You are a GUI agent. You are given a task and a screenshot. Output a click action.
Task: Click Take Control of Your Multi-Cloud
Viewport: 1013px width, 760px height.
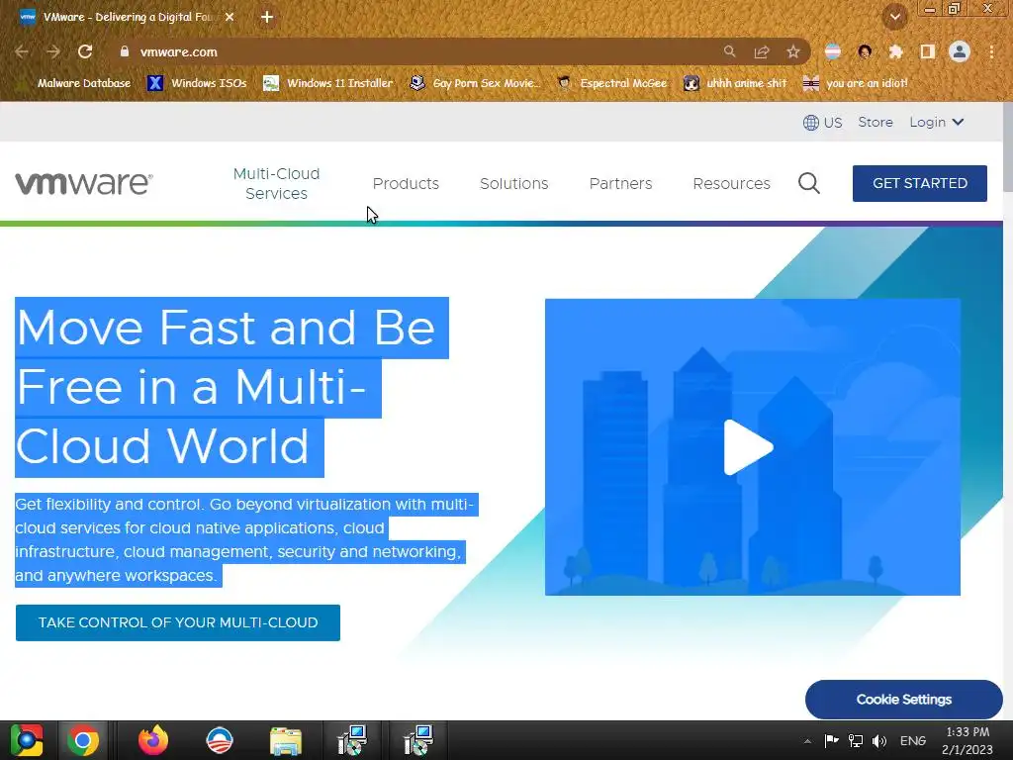coord(178,623)
